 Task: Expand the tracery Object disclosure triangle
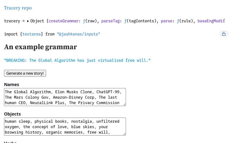click(28, 21)
